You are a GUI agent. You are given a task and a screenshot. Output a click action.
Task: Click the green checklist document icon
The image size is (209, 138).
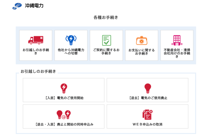click(107, 40)
